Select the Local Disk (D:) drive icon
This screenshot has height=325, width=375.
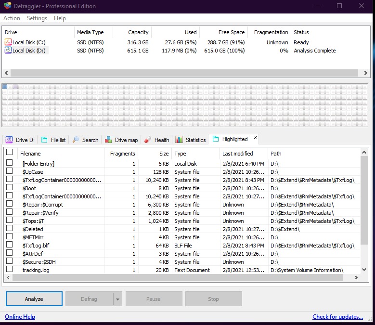coord(8,50)
